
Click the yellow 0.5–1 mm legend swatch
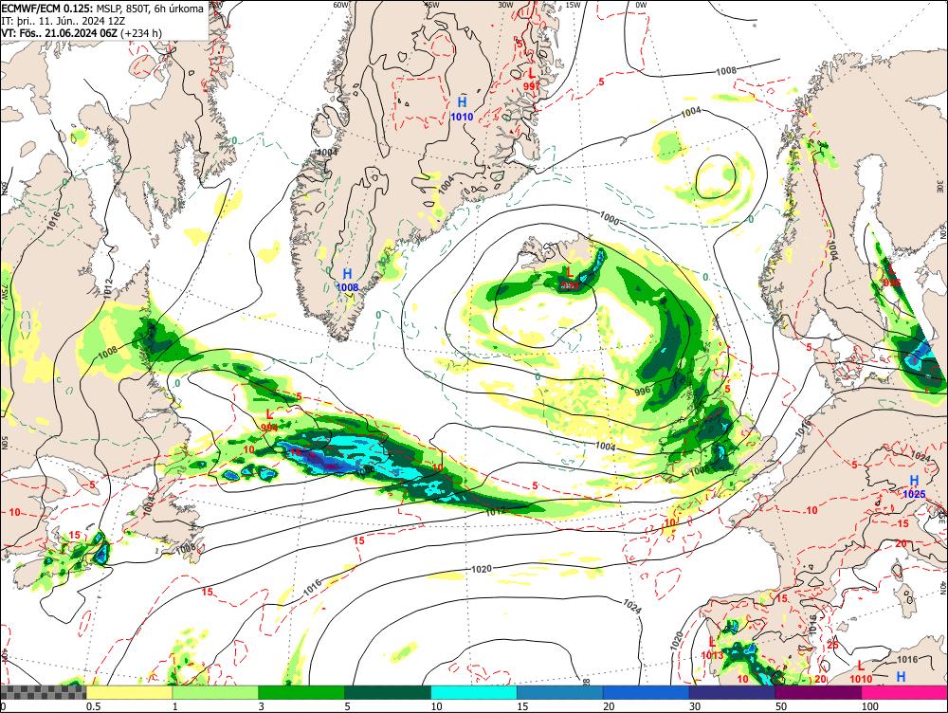click(x=129, y=692)
